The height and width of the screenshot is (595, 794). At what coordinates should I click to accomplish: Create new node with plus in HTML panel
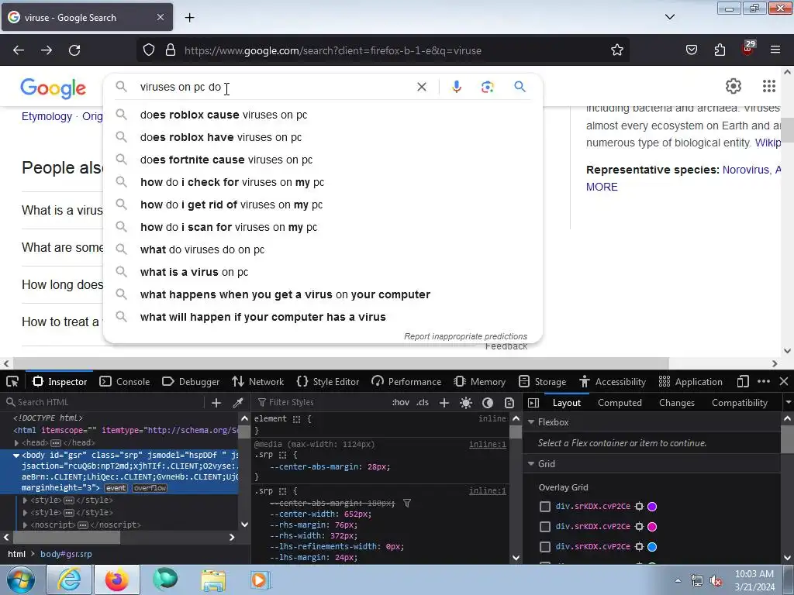point(216,403)
